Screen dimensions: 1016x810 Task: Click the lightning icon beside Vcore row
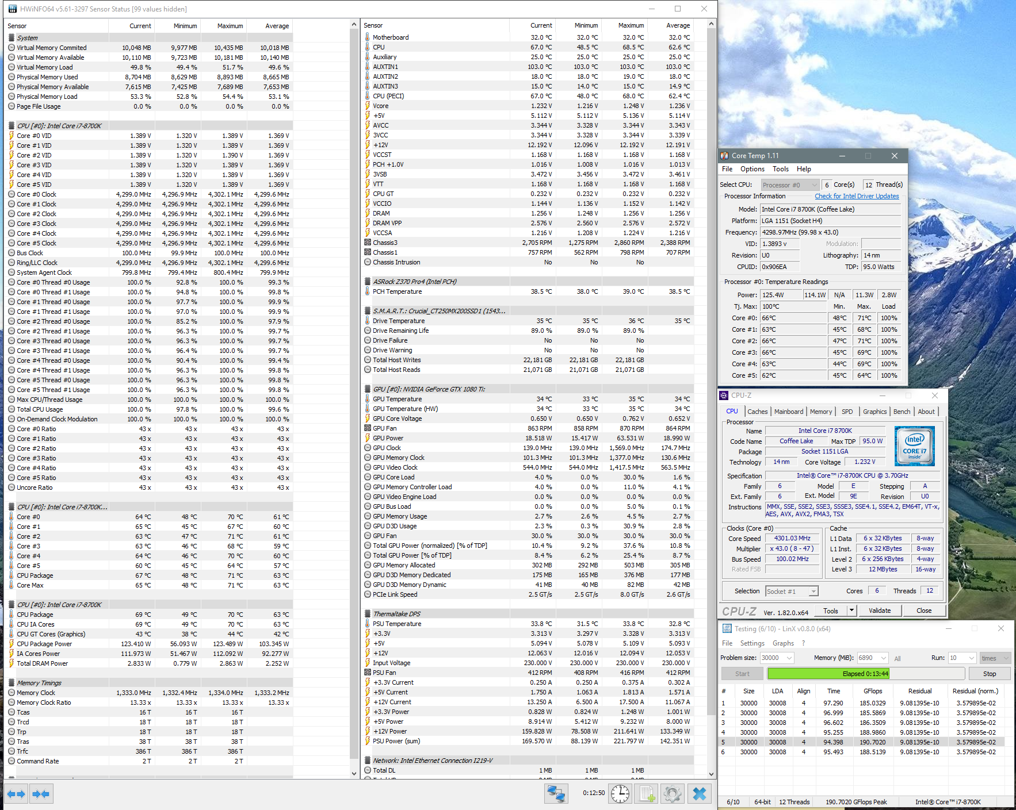click(x=368, y=106)
